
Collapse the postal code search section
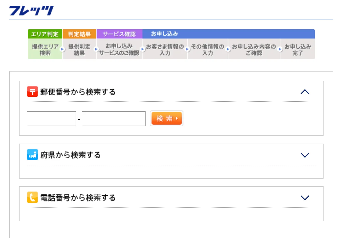click(305, 92)
